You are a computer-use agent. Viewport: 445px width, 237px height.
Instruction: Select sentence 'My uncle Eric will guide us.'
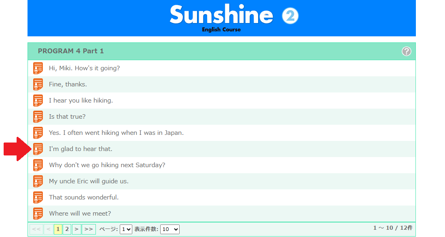pos(89,181)
